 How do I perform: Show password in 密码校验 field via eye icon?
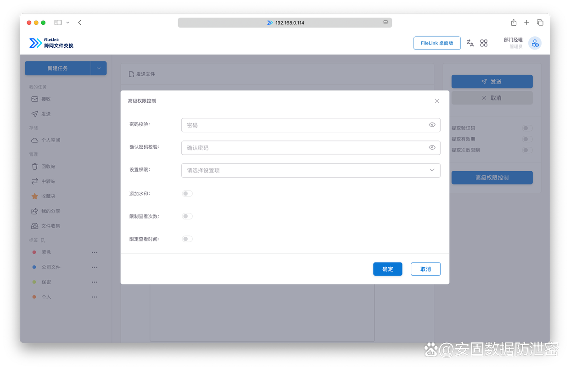coord(432,125)
